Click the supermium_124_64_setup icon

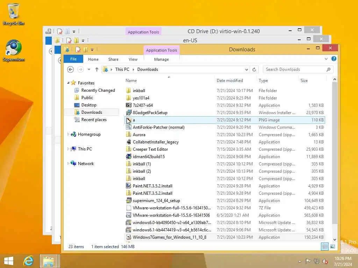click(129, 201)
